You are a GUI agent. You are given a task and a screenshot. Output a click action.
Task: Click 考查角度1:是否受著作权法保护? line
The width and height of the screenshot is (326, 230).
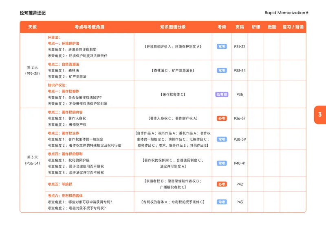click(75, 98)
